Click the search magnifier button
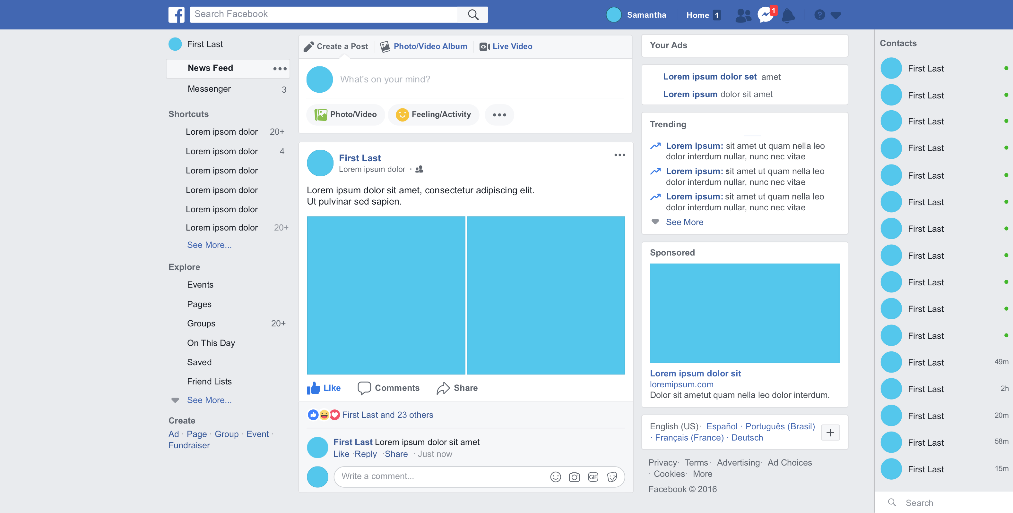The image size is (1013, 513). point(473,14)
